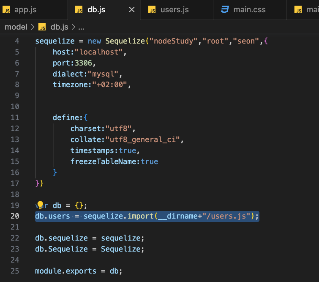Click the "root" string on line 4
The width and height of the screenshot is (319, 282).
pos(215,41)
